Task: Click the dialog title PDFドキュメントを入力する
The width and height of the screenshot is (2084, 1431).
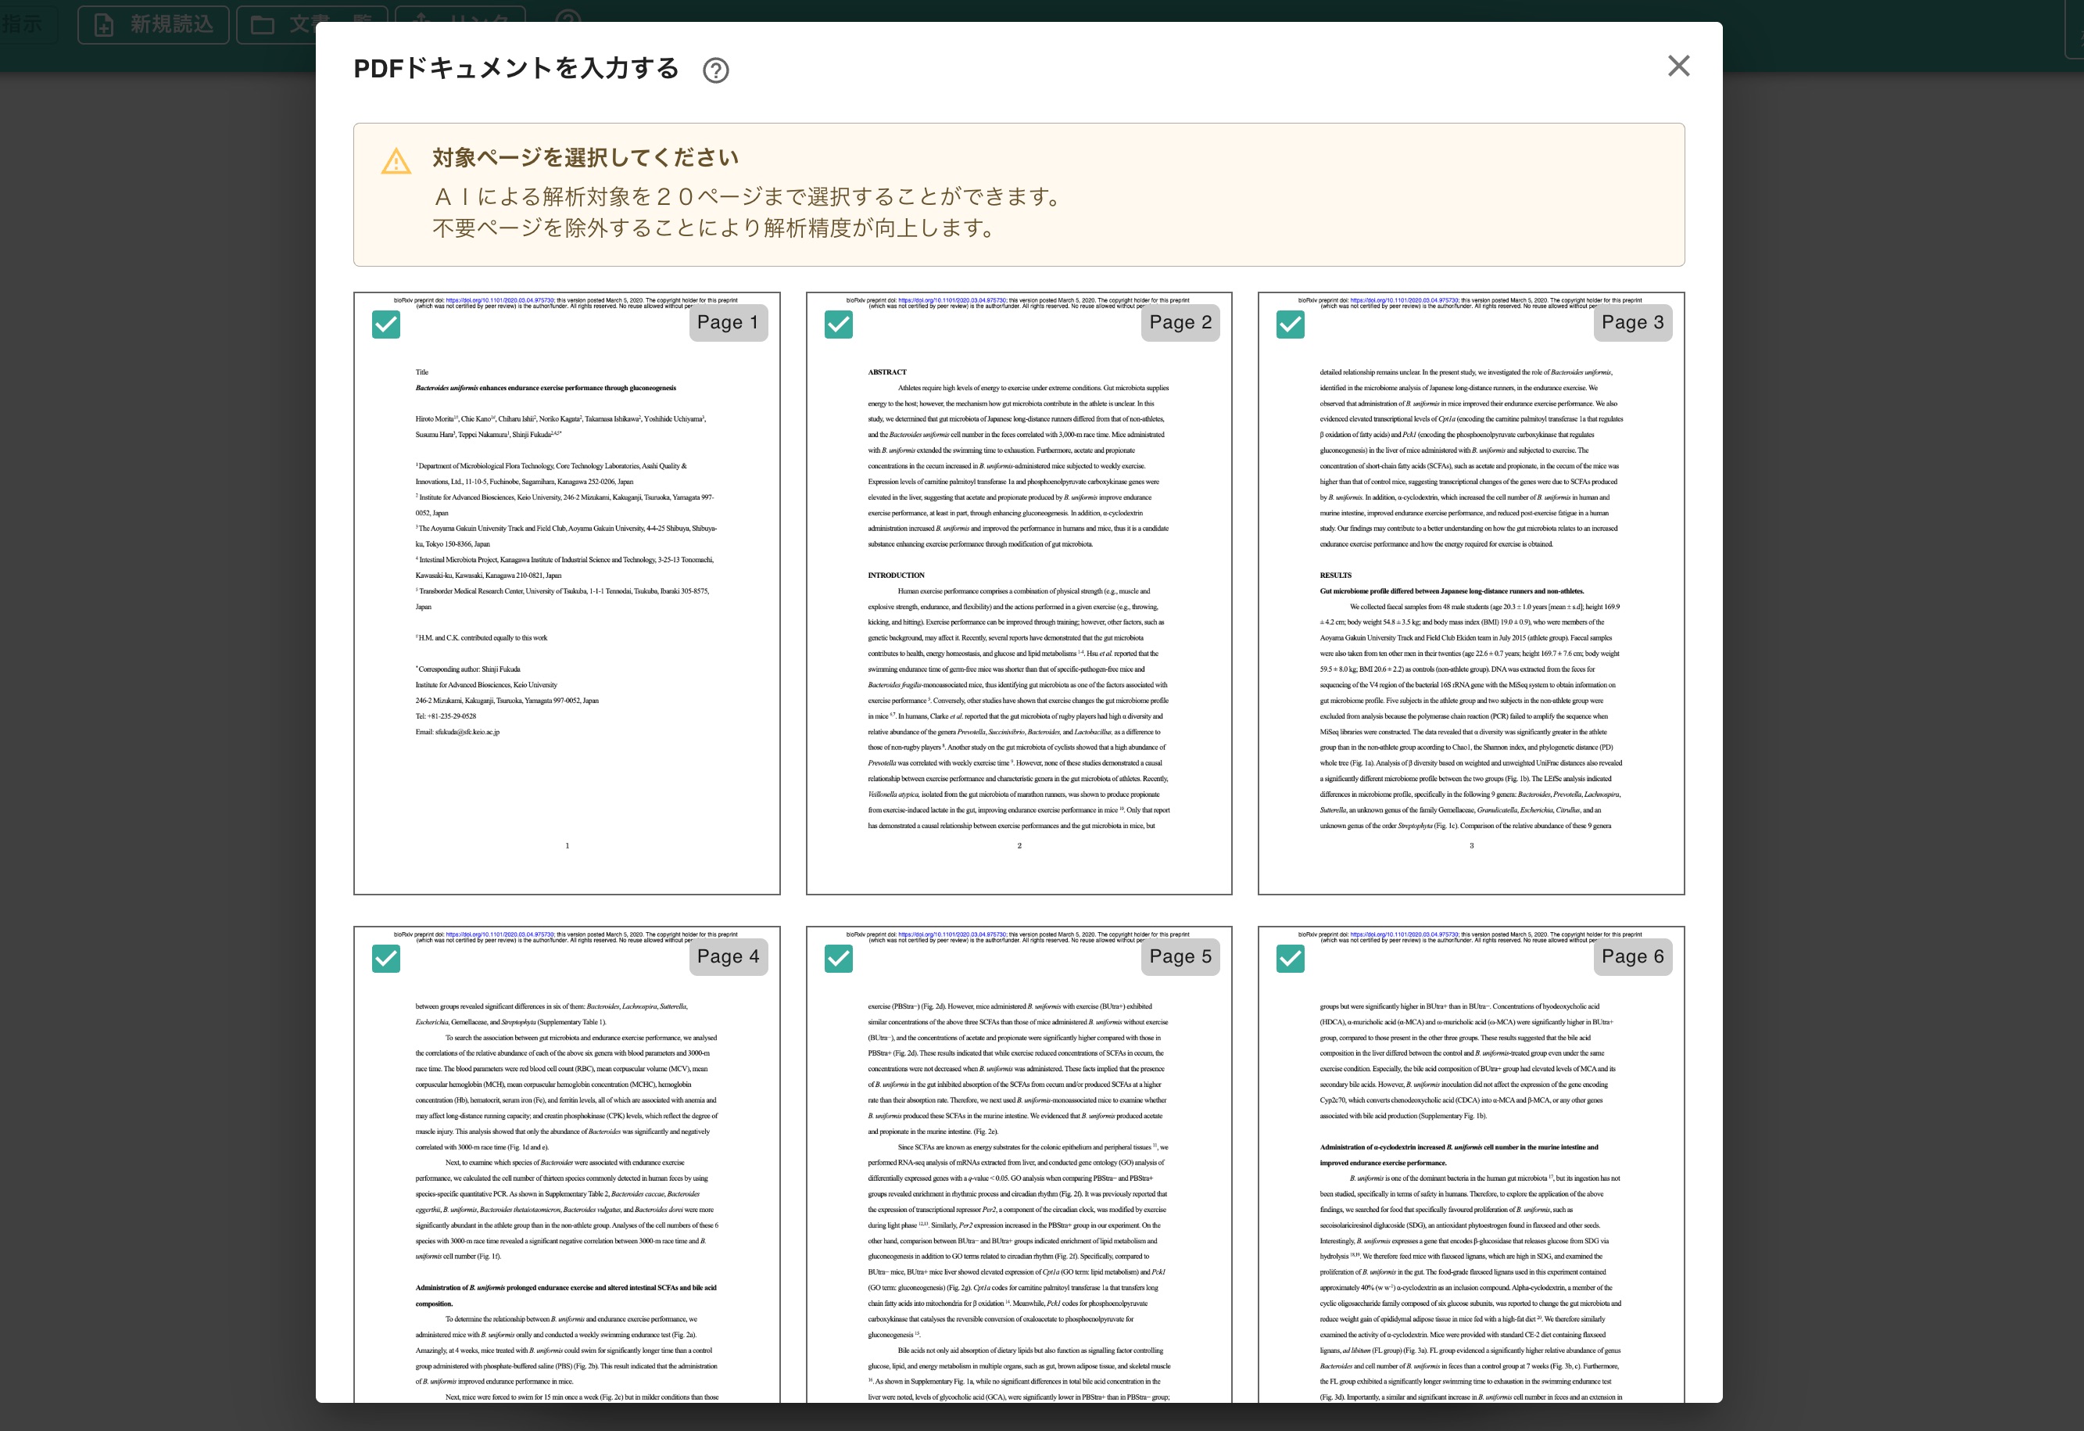Action: tap(517, 68)
